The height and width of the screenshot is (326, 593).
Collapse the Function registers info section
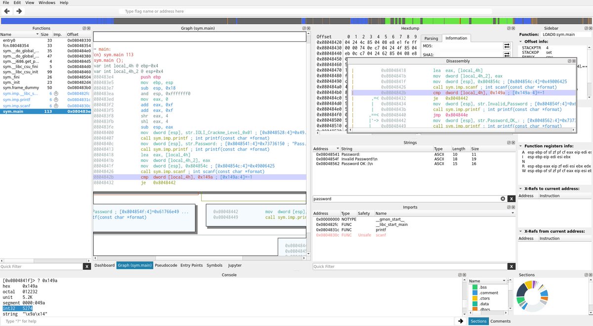[520, 146]
